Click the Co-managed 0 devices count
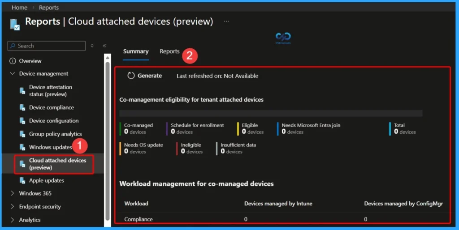This screenshot has height=230, width=459. point(135,132)
